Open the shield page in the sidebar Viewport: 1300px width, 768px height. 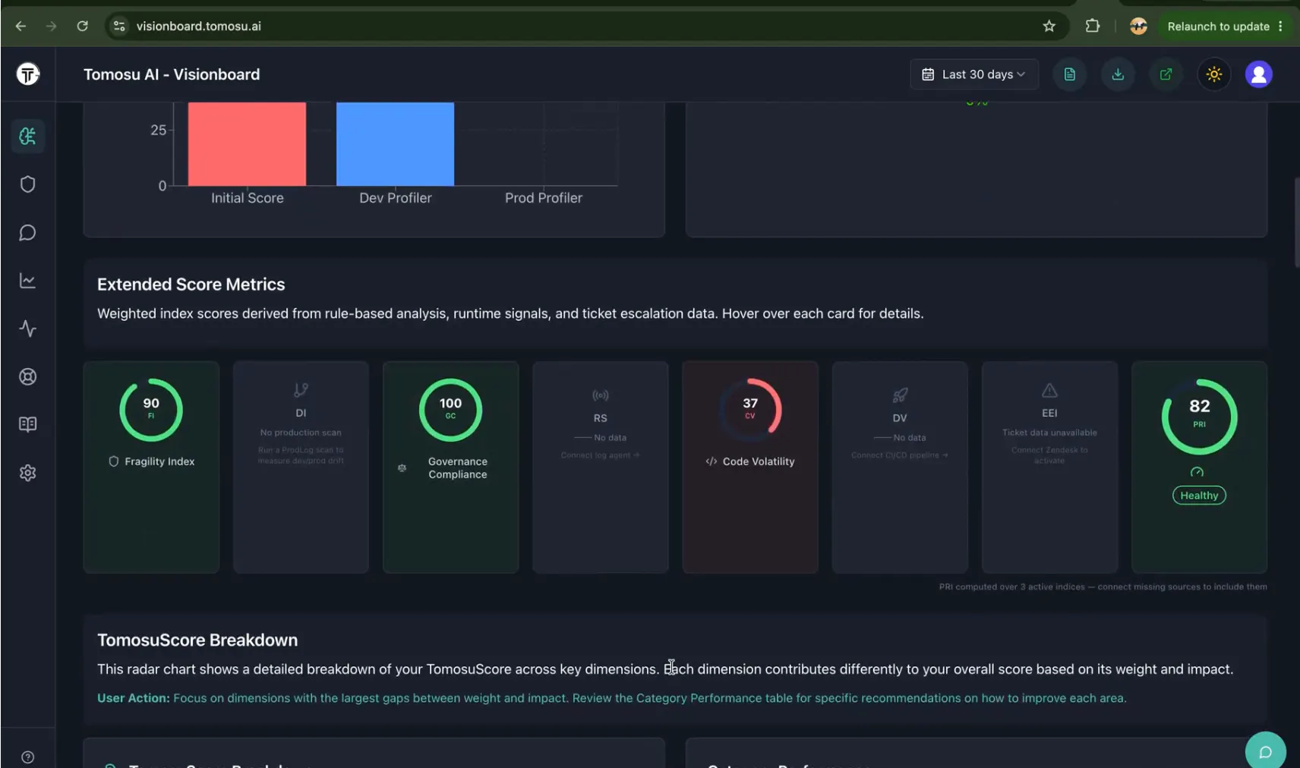[28, 184]
